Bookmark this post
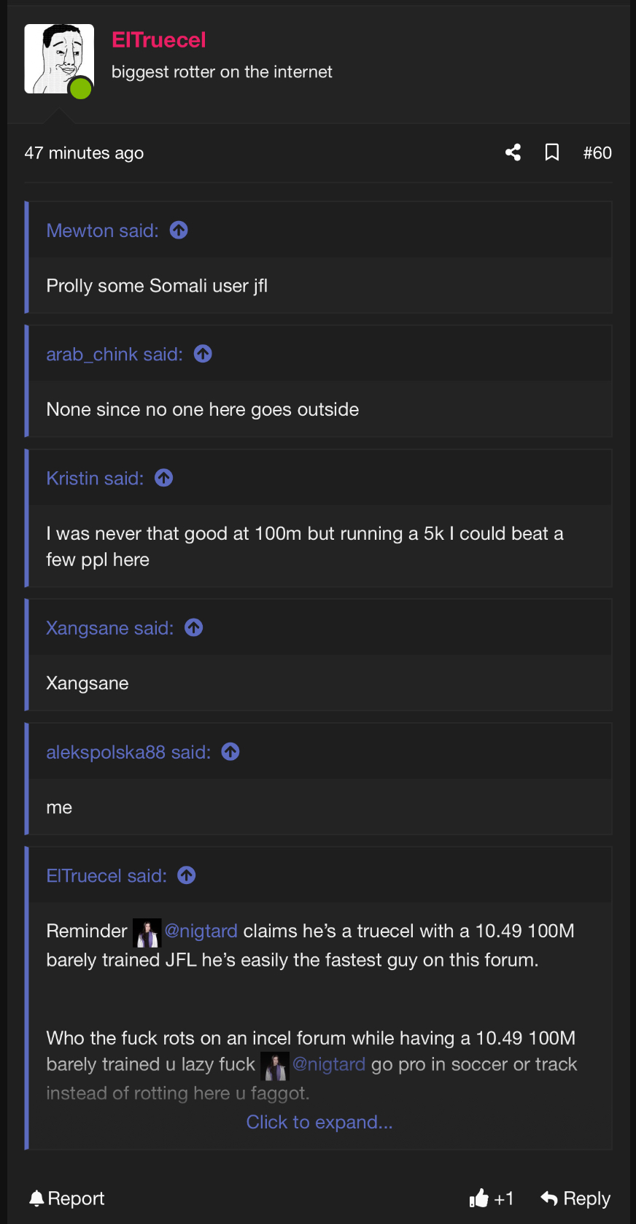The height and width of the screenshot is (1224, 636). 552,152
